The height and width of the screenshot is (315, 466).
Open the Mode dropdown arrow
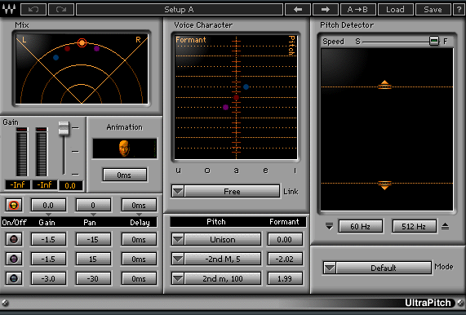pos(330,268)
